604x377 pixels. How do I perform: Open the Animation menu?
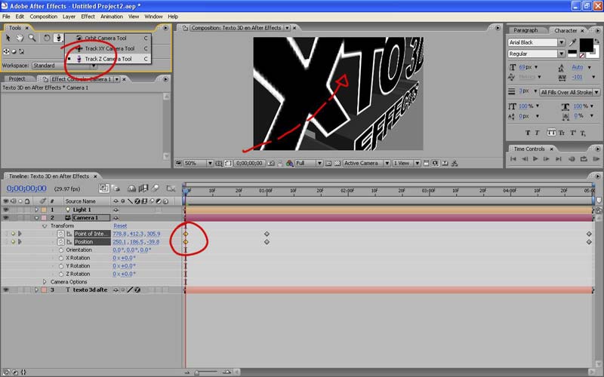click(x=112, y=17)
